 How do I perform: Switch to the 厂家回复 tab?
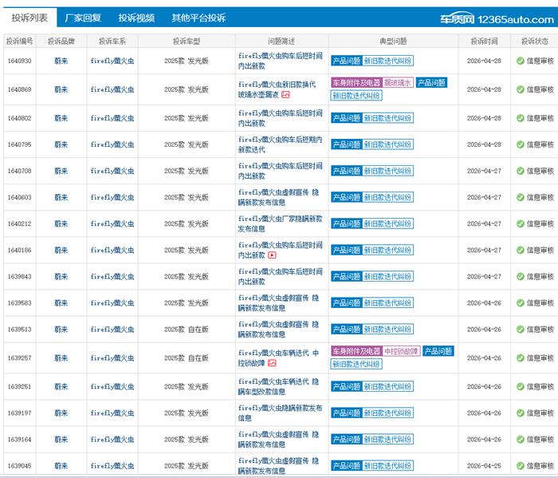coord(83,17)
